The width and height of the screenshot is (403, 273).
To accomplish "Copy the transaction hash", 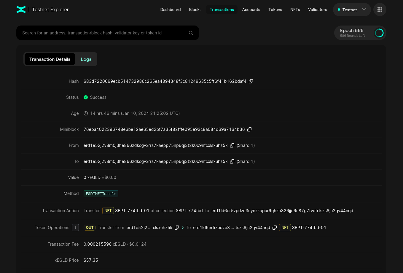I will (x=251, y=81).
